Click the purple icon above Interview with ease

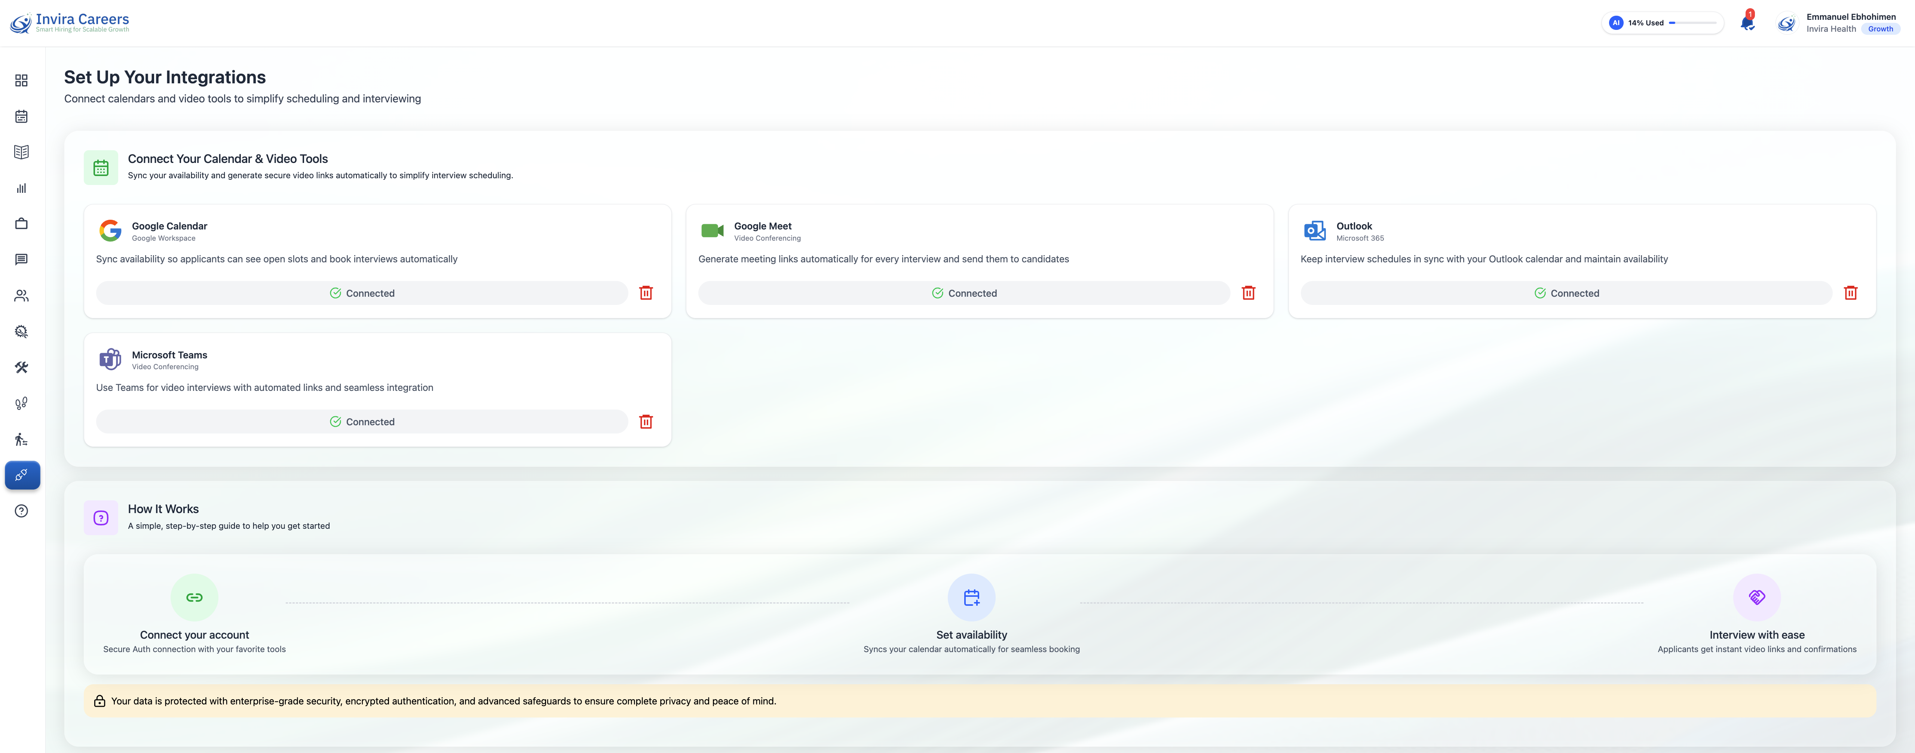tap(1757, 597)
